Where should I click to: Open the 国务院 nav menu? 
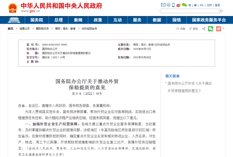click(37, 20)
